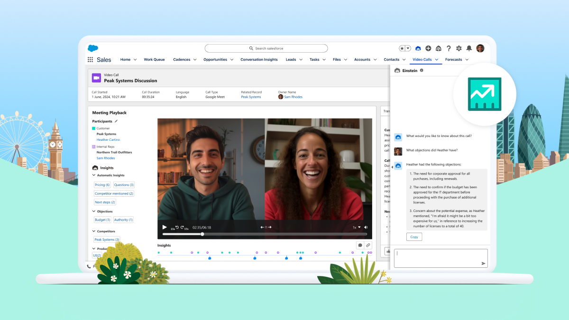Click the video progress slider to seek

tap(202, 234)
